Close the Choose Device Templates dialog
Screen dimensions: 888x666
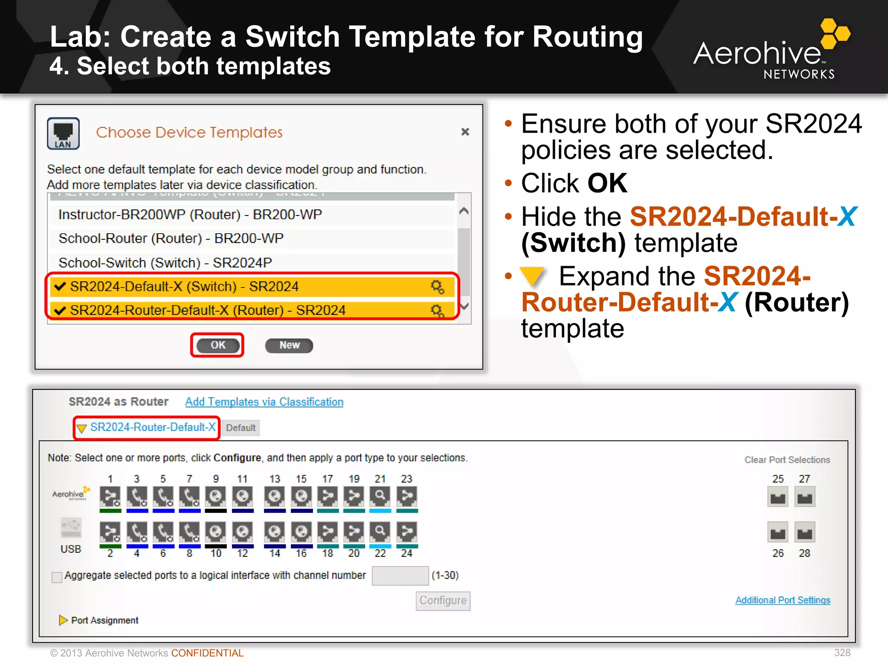pyautogui.click(x=465, y=132)
